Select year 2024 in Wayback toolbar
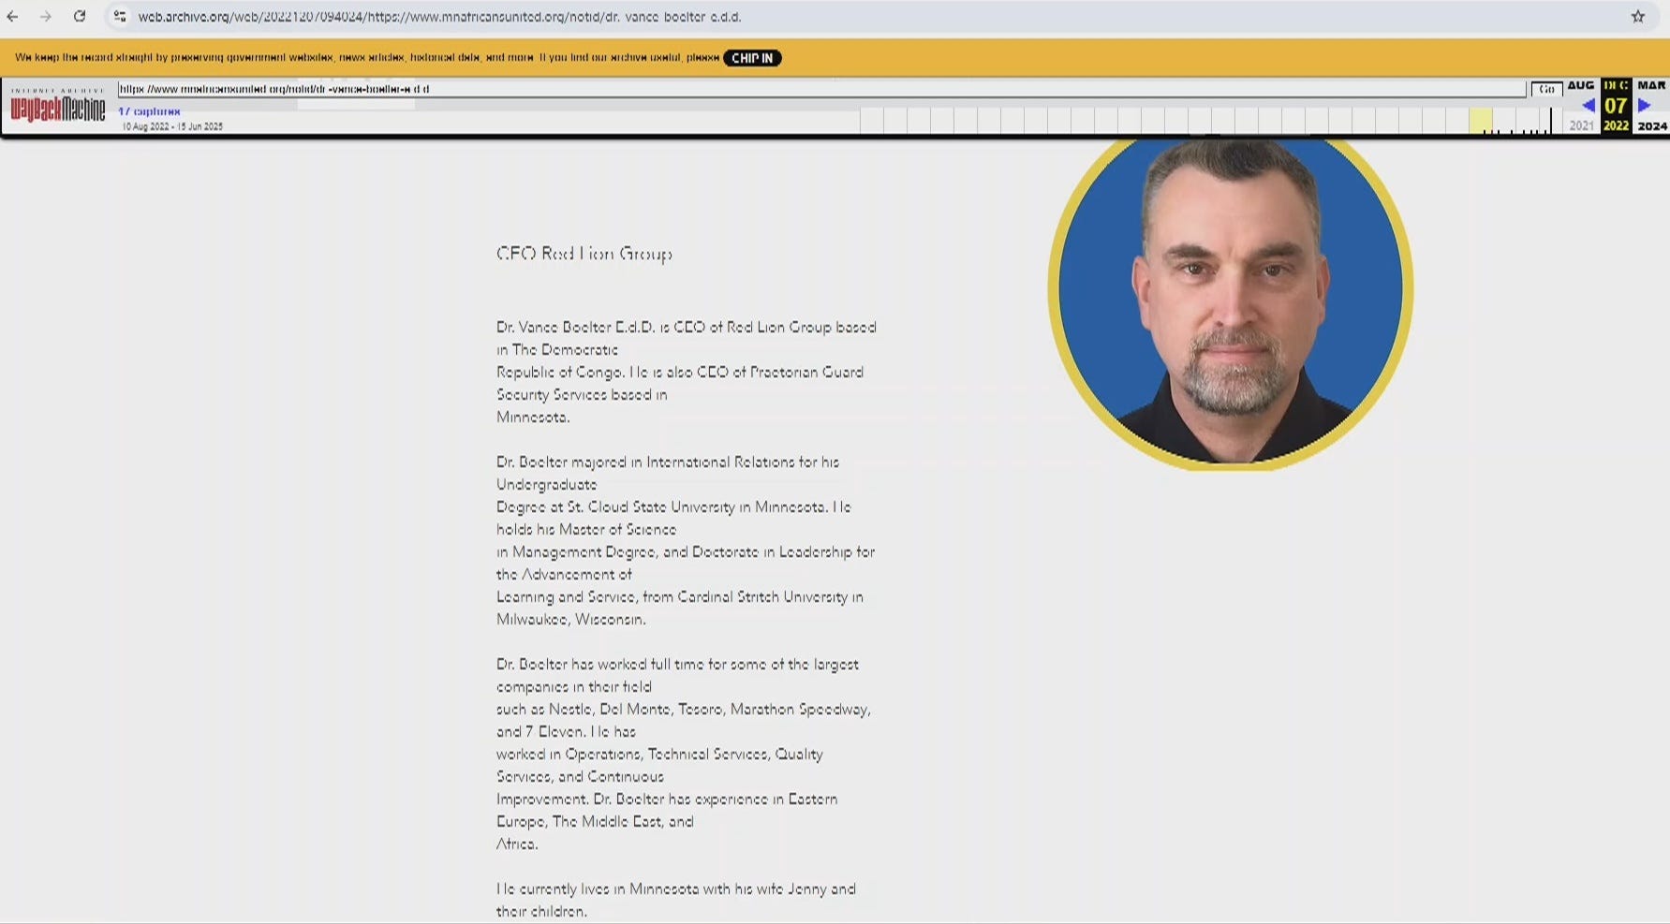The height and width of the screenshot is (924, 1670). click(x=1652, y=125)
